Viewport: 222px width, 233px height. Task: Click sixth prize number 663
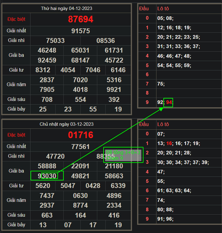(x=47, y=215)
